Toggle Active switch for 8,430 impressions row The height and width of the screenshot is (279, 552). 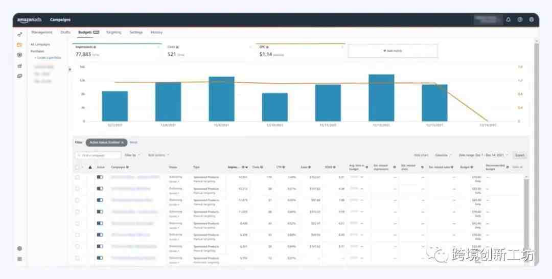click(100, 223)
